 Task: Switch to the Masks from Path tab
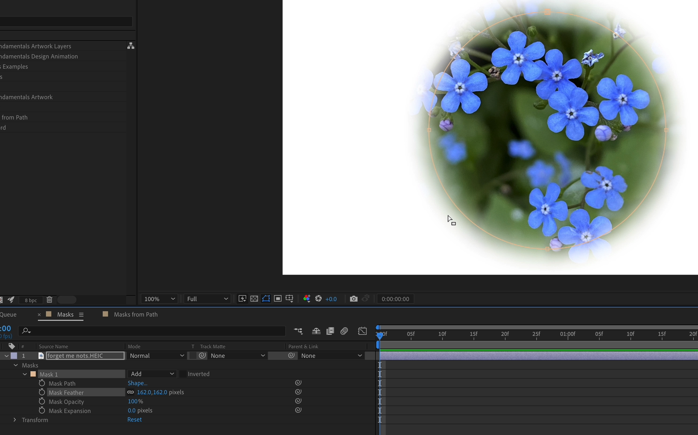point(135,315)
